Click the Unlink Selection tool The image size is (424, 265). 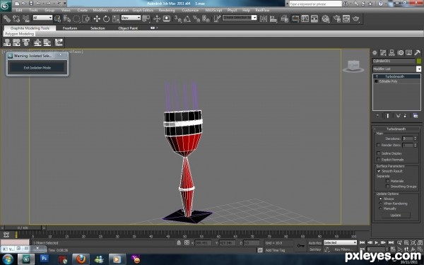(16, 18)
